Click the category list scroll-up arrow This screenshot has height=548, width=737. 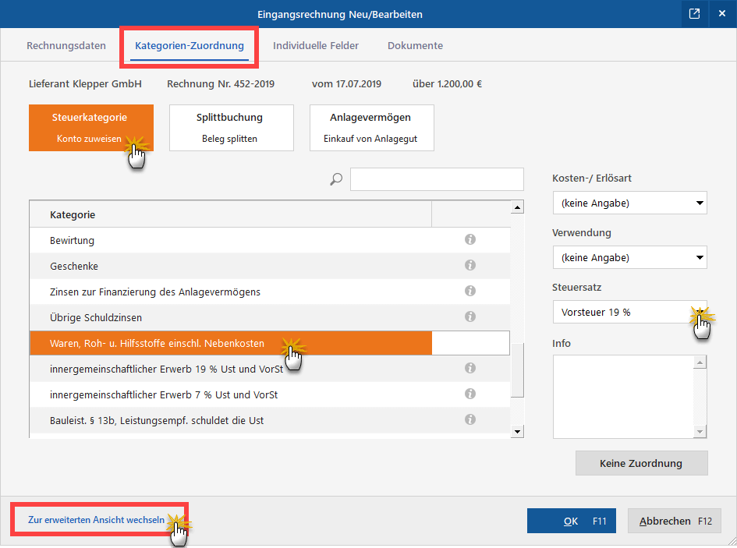pos(517,207)
